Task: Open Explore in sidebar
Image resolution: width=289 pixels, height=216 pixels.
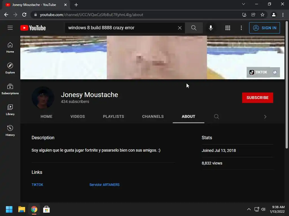Action: click(10, 68)
